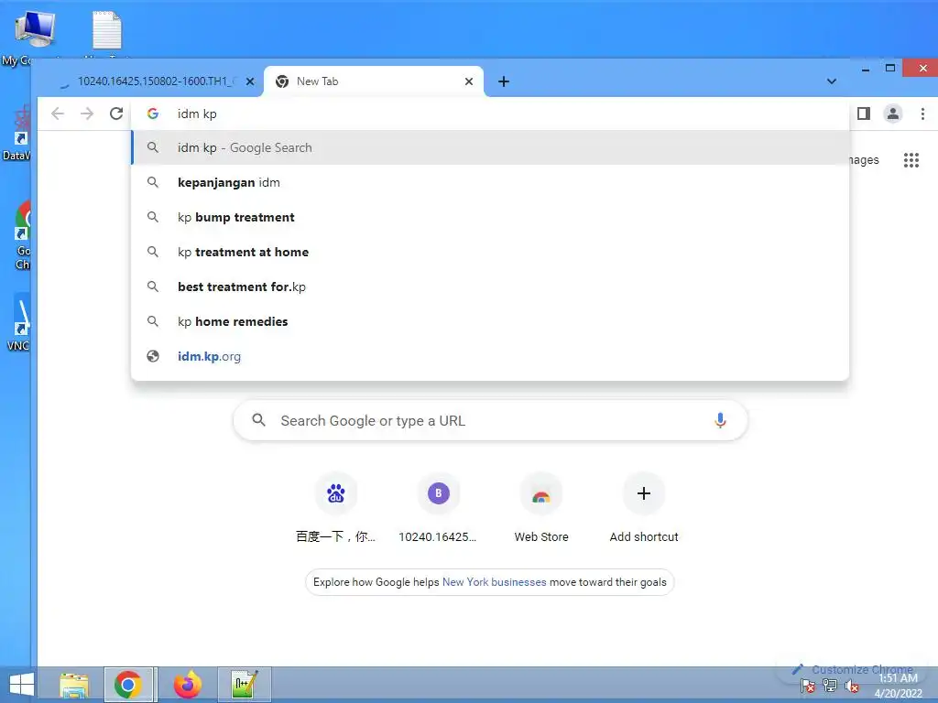Open a new tab with plus button
Viewport: 938px width, 703px height.
[x=504, y=81]
